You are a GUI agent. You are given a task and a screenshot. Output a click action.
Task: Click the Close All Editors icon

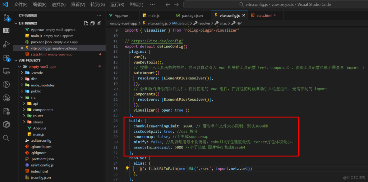99,23
